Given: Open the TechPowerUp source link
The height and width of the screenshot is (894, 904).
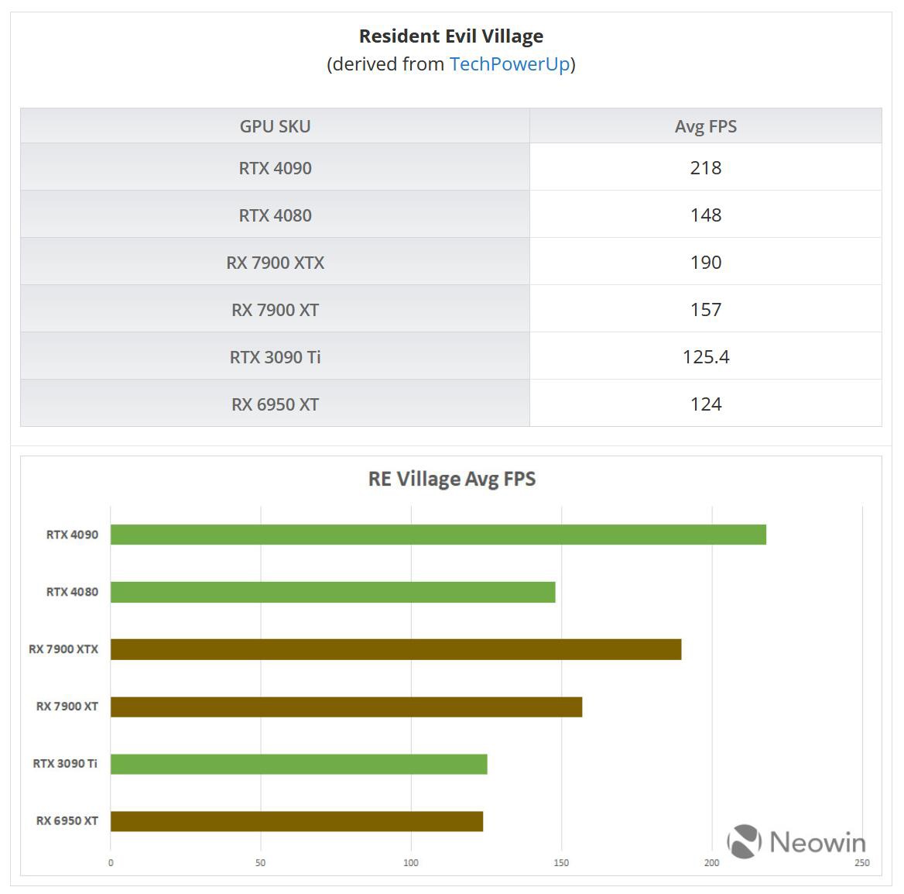Looking at the screenshot, I should [x=509, y=64].
